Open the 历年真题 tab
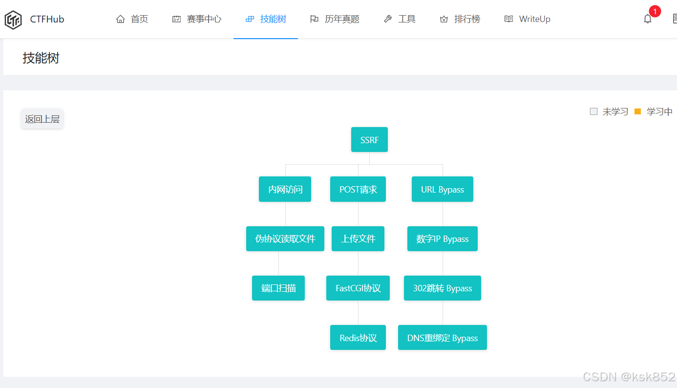Viewport: 677px width, 388px height. click(x=342, y=19)
